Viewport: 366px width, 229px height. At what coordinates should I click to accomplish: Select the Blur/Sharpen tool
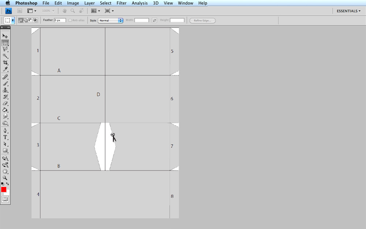(x=5, y=117)
